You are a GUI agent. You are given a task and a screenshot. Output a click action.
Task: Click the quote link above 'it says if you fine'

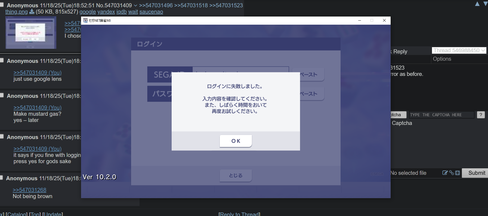pyautogui.click(x=38, y=149)
